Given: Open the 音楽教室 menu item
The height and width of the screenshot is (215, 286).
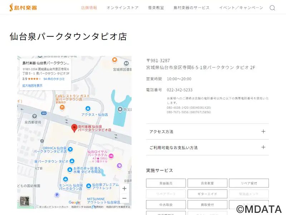Looking at the screenshot, I should 156,8.
